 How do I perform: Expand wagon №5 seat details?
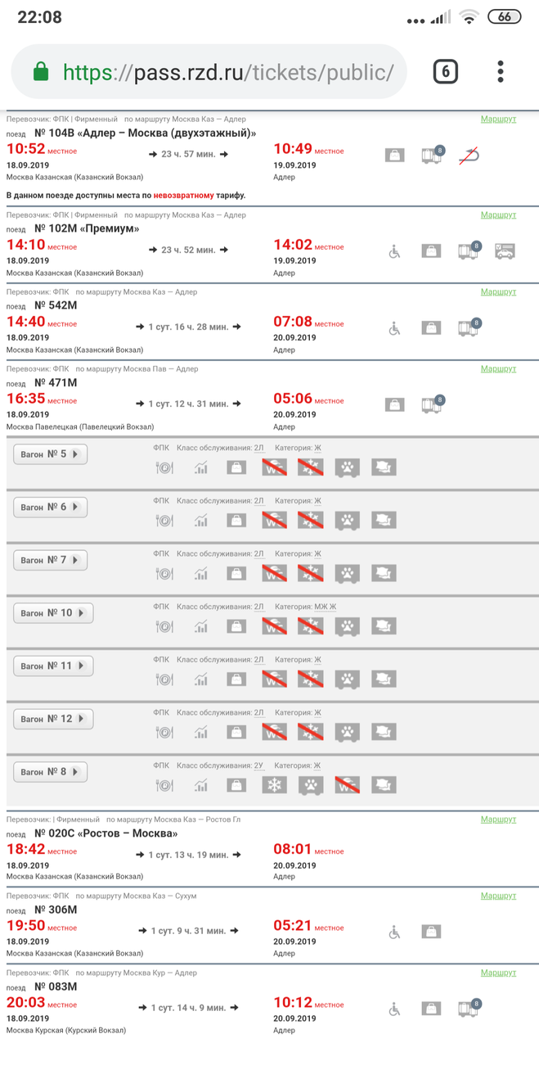pos(51,454)
